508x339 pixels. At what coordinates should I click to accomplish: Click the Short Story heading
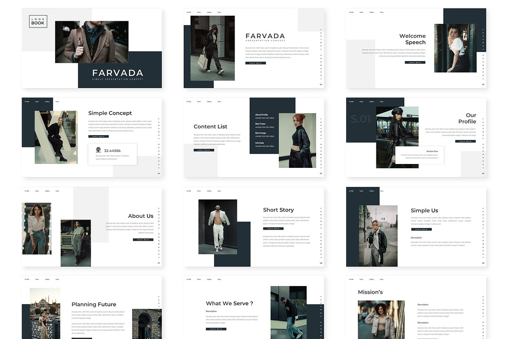[278, 210]
